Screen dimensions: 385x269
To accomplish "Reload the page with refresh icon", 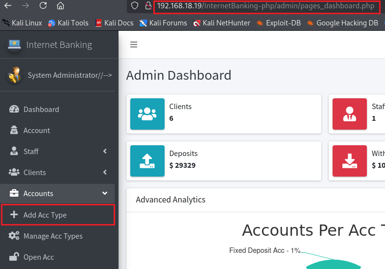I will pyautogui.click(x=43, y=5).
